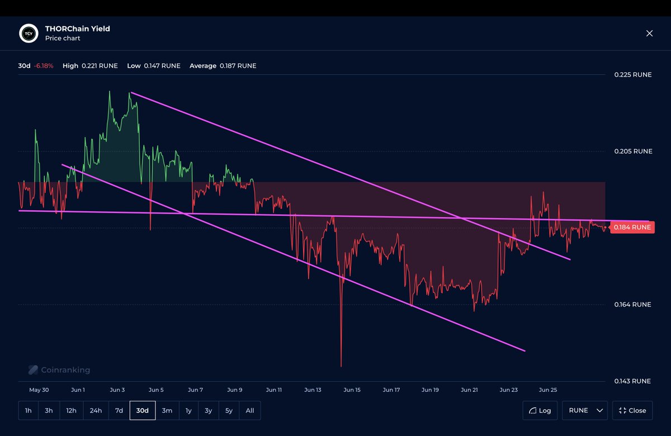The image size is (671, 436).
Task: Toggle Log scale for the chart
Action: [x=541, y=410]
